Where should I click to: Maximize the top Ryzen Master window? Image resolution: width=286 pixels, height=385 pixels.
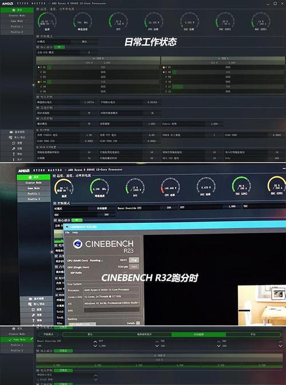click(275, 3)
